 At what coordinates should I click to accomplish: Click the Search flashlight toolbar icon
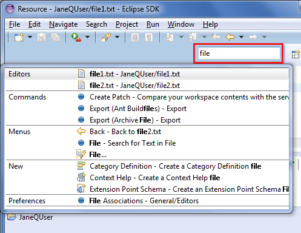pyautogui.click(x=106, y=37)
